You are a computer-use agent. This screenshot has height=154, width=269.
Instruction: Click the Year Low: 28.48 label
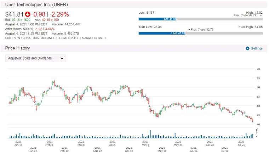[150, 27]
